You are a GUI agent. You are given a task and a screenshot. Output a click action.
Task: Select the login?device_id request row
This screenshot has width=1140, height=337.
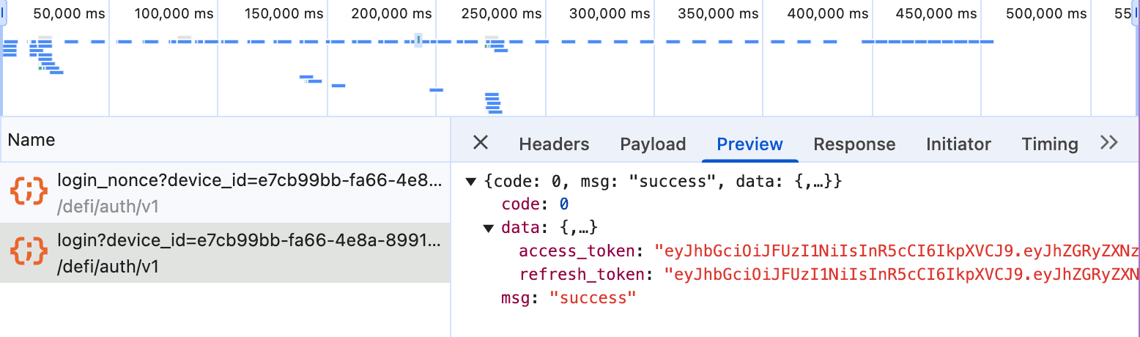pos(225,253)
